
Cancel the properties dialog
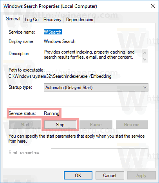[110, 176]
